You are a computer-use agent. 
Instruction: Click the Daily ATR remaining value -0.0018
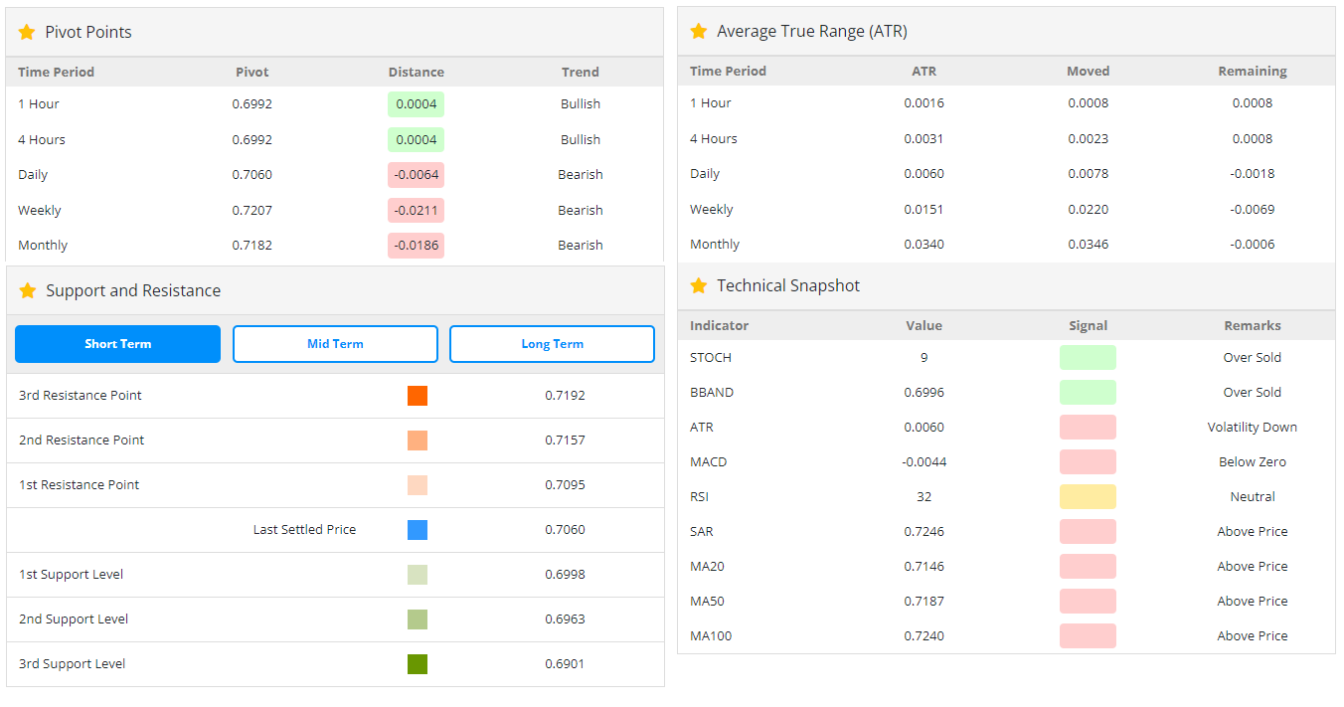coord(1252,174)
